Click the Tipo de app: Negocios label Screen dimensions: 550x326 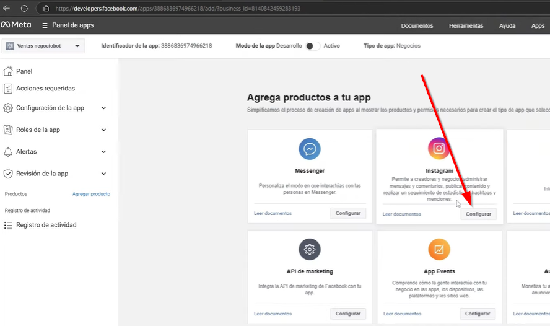tap(392, 46)
